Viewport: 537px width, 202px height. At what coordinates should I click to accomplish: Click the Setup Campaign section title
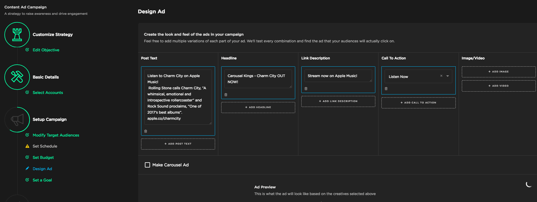click(x=50, y=119)
